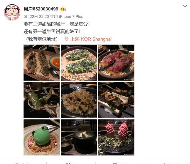Click the Chibi Maruko avatar picture
The image size is (190, 164).
click(12, 12)
